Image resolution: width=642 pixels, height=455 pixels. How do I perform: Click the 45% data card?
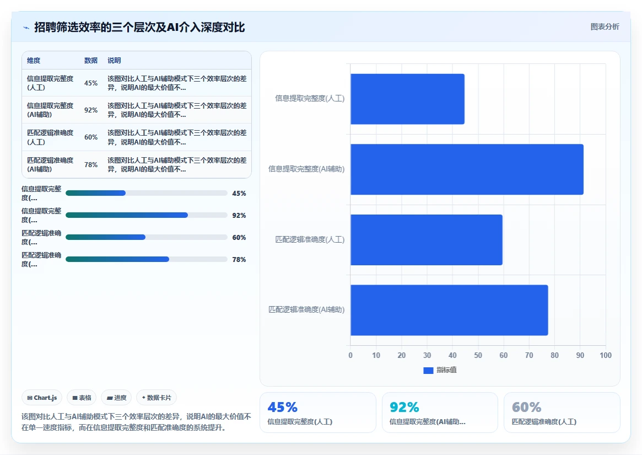[x=318, y=413]
